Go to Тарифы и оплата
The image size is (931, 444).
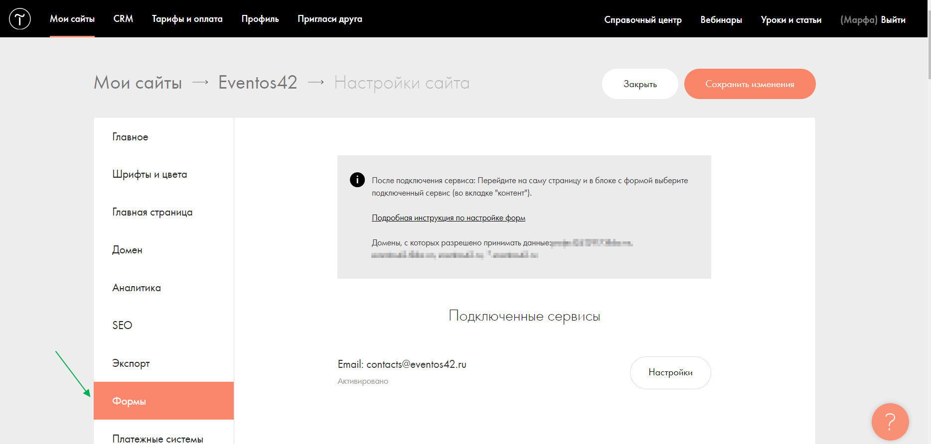187,19
